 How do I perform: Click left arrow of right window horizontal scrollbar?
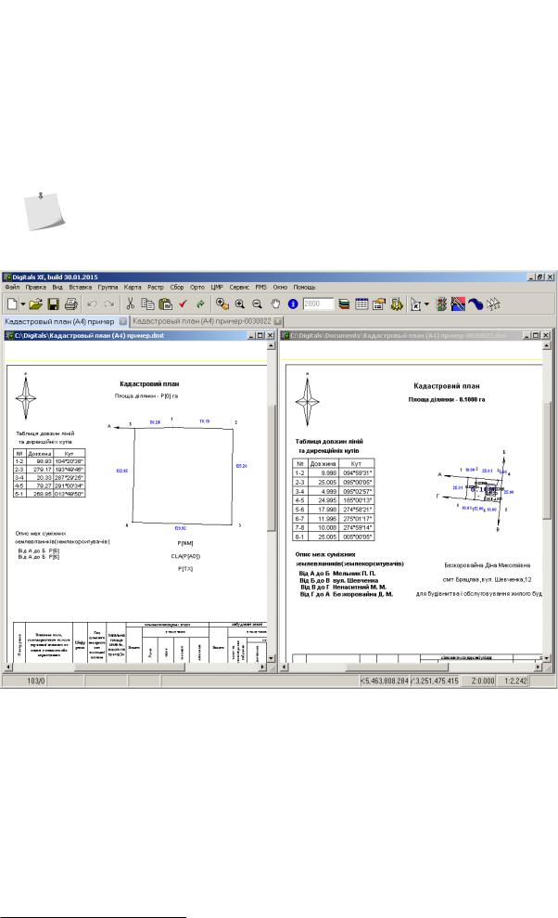(285, 666)
